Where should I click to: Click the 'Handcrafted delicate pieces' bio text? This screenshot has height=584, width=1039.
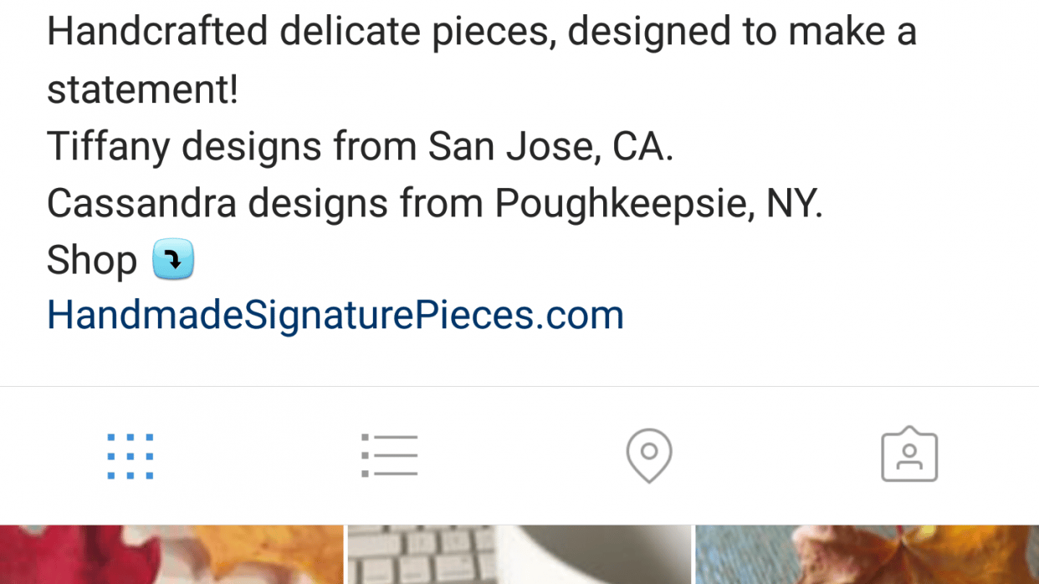tap(481, 31)
